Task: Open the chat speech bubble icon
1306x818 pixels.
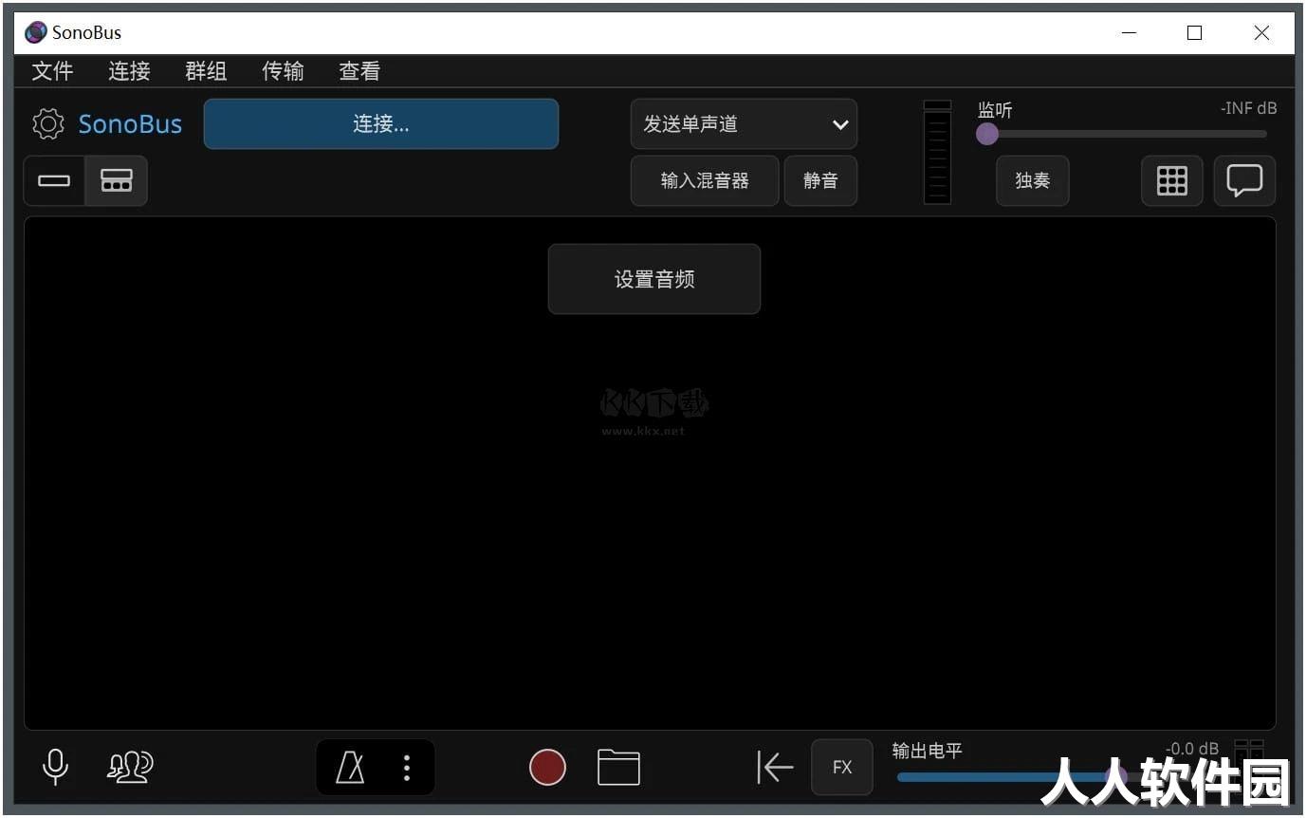Action: click(x=1244, y=180)
